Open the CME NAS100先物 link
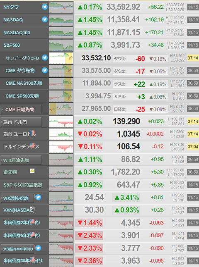 (24, 83)
